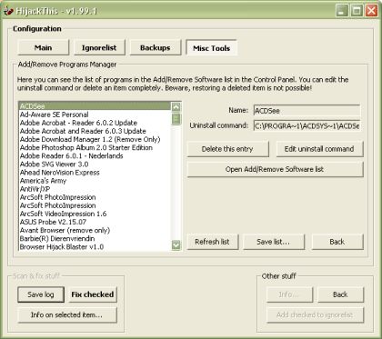Select Barbie(R) Dierenvriendin entry
The width and height of the screenshot is (382, 339).
(x=95, y=238)
